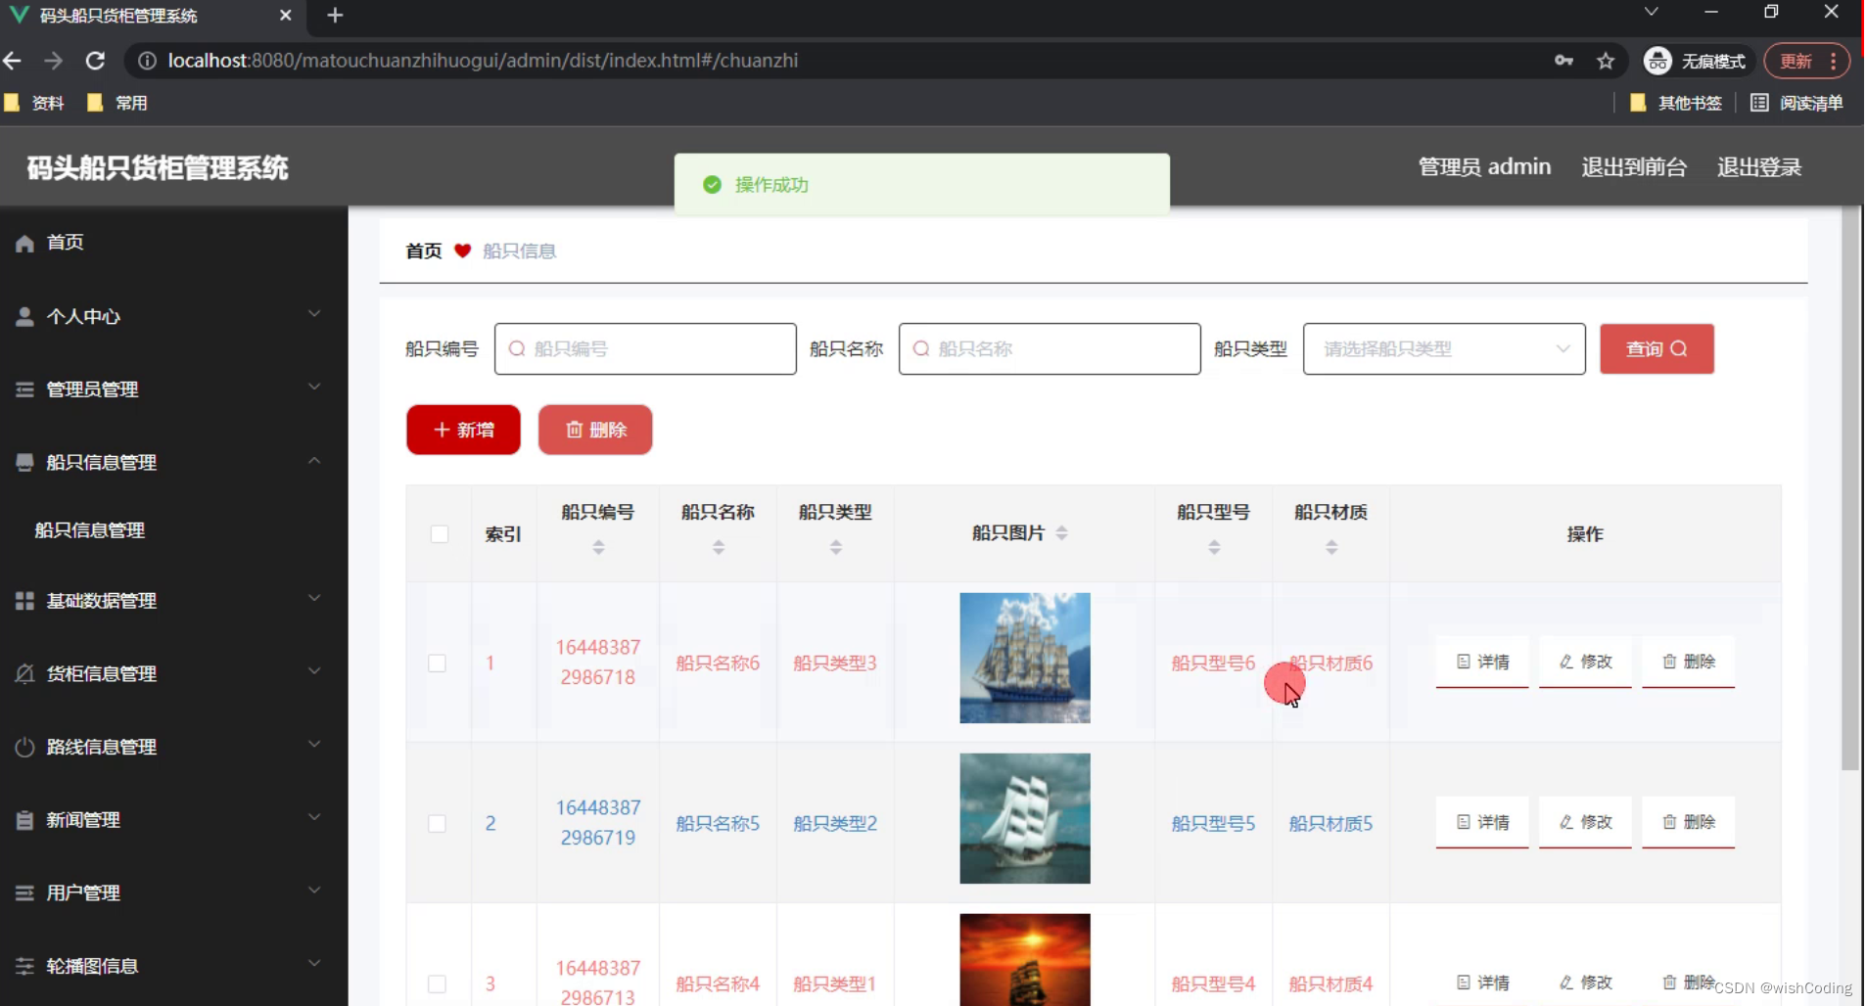Open 详情 for 船只名称6
1867x1006 pixels.
pos(1481,663)
